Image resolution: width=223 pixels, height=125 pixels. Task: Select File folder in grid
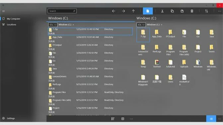pyautogui.click(x=184, y=34)
